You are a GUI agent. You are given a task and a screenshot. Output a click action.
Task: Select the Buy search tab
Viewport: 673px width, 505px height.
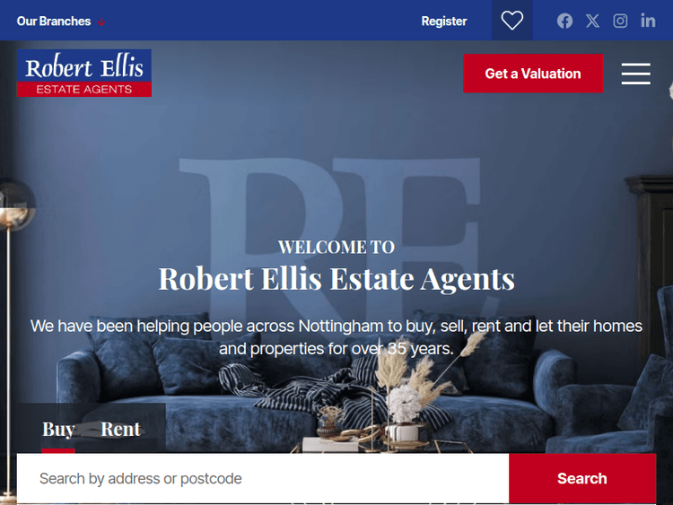coord(58,429)
